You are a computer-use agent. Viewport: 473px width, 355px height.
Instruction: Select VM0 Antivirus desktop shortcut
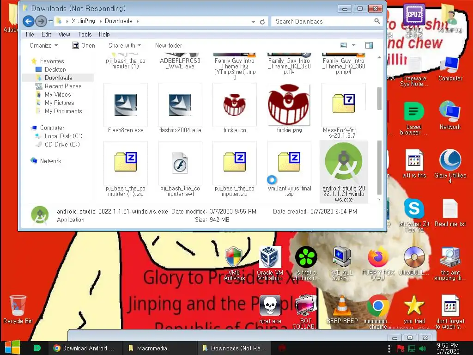tap(234, 263)
